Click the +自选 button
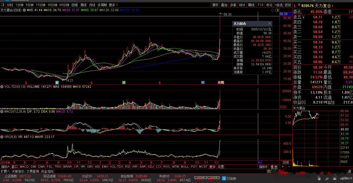This screenshot has height=183, width=353. 279,5
